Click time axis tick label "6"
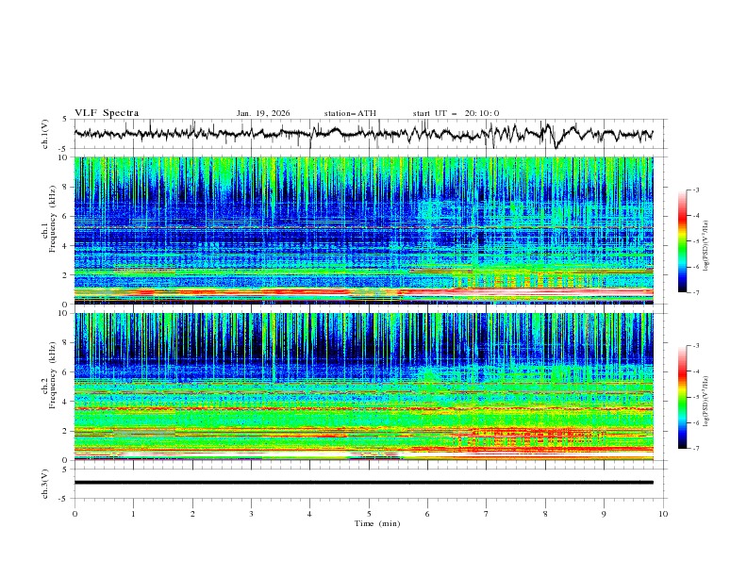747x577 pixels. coord(427,514)
